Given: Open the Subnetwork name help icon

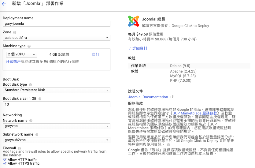Looking at the screenshot, I should (x=37, y=135).
